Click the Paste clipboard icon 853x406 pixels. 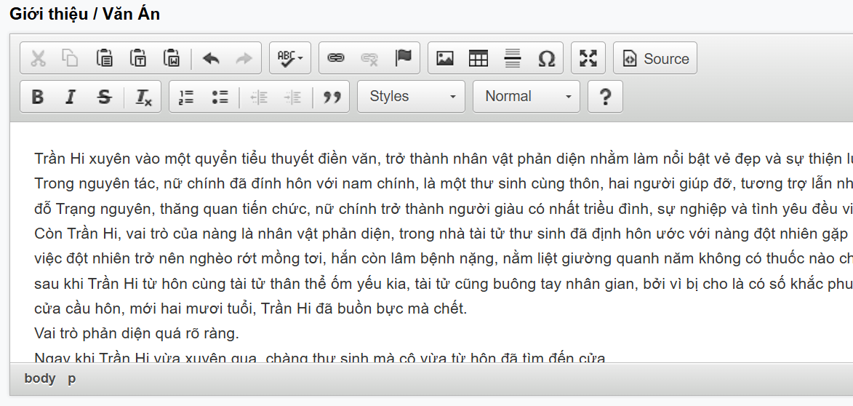click(x=105, y=58)
